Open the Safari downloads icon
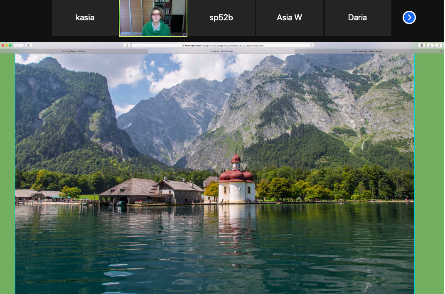This screenshot has height=294, width=445. tap(422, 45)
